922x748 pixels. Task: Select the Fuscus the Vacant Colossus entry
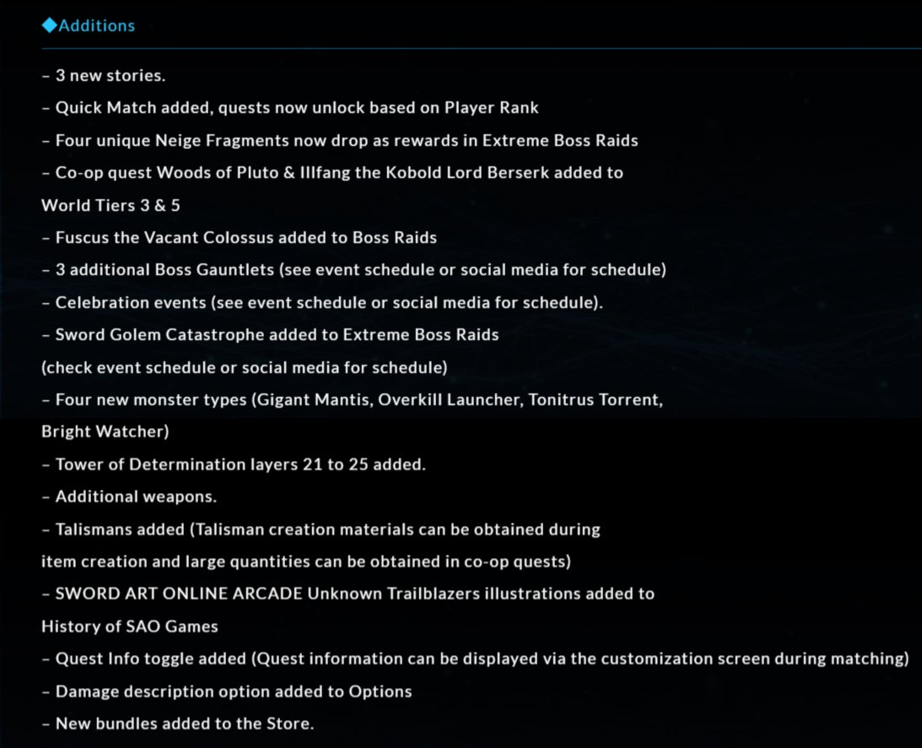[240, 237]
